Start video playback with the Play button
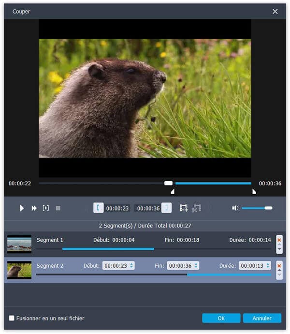Screen dimensions: 290x334 (21, 208)
